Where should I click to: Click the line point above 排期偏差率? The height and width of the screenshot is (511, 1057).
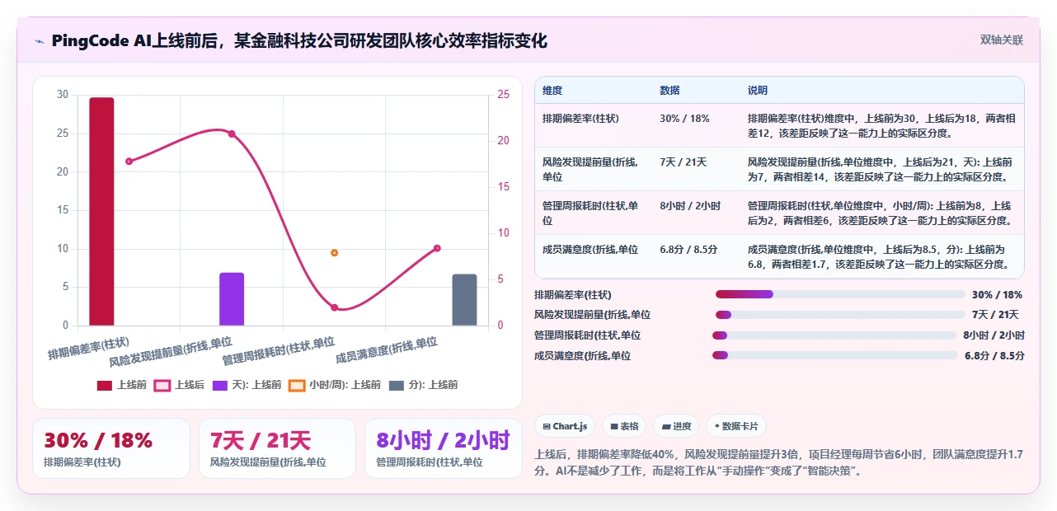click(x=129, y=162)
